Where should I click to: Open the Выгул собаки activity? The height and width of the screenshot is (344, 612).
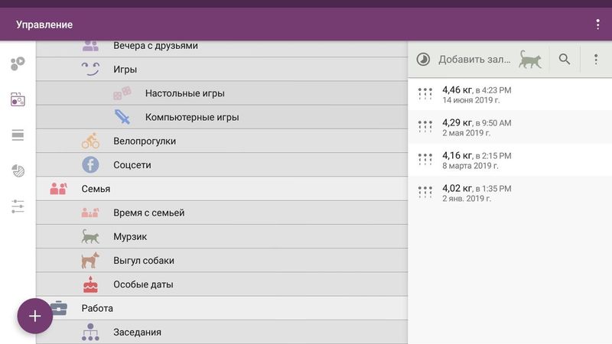pos(222,260)
